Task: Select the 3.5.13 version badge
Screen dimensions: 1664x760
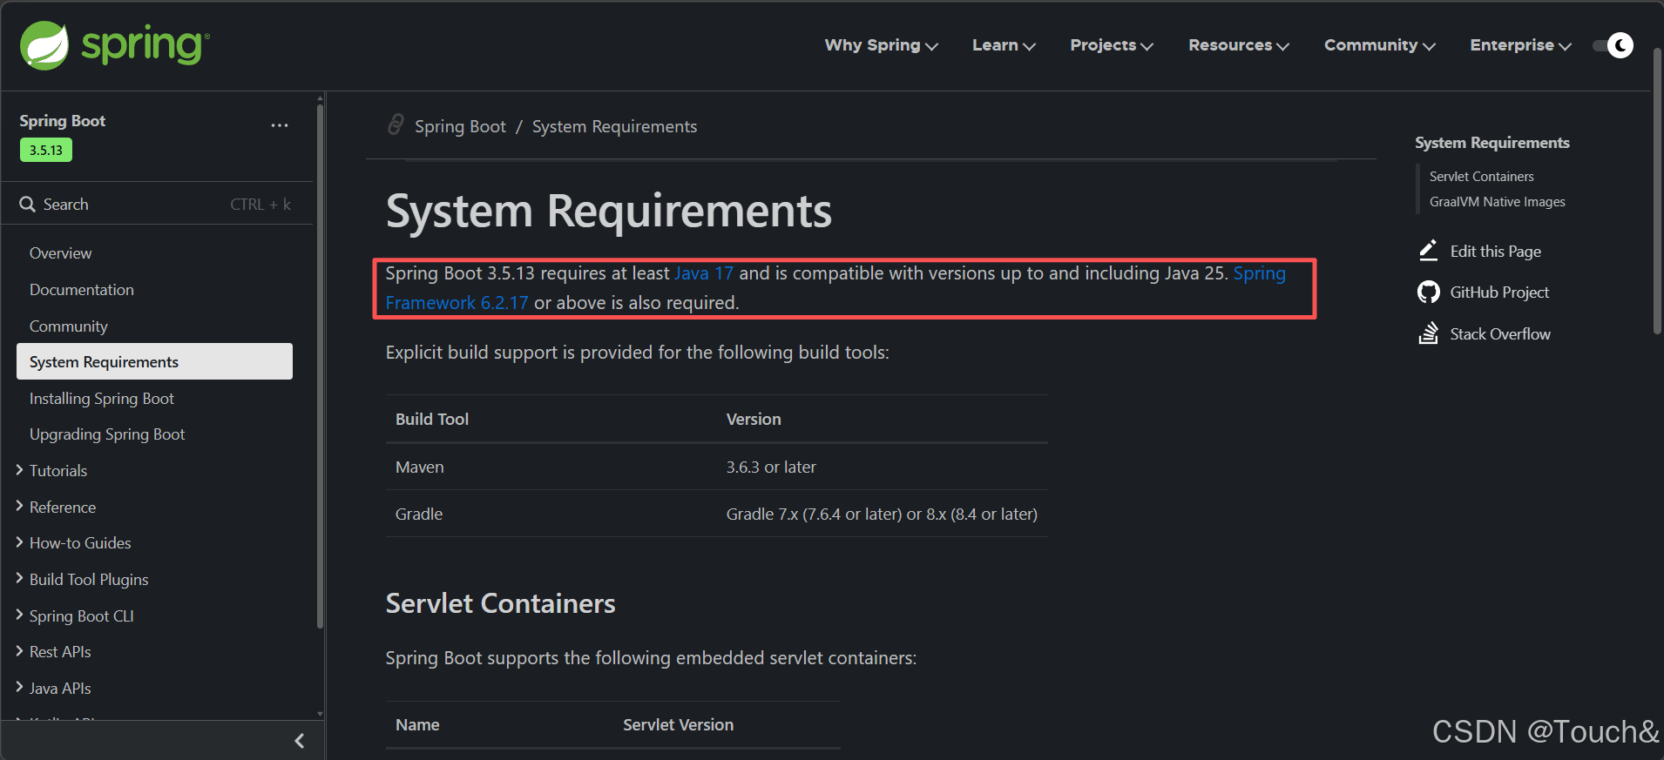Action: point(46,150)
